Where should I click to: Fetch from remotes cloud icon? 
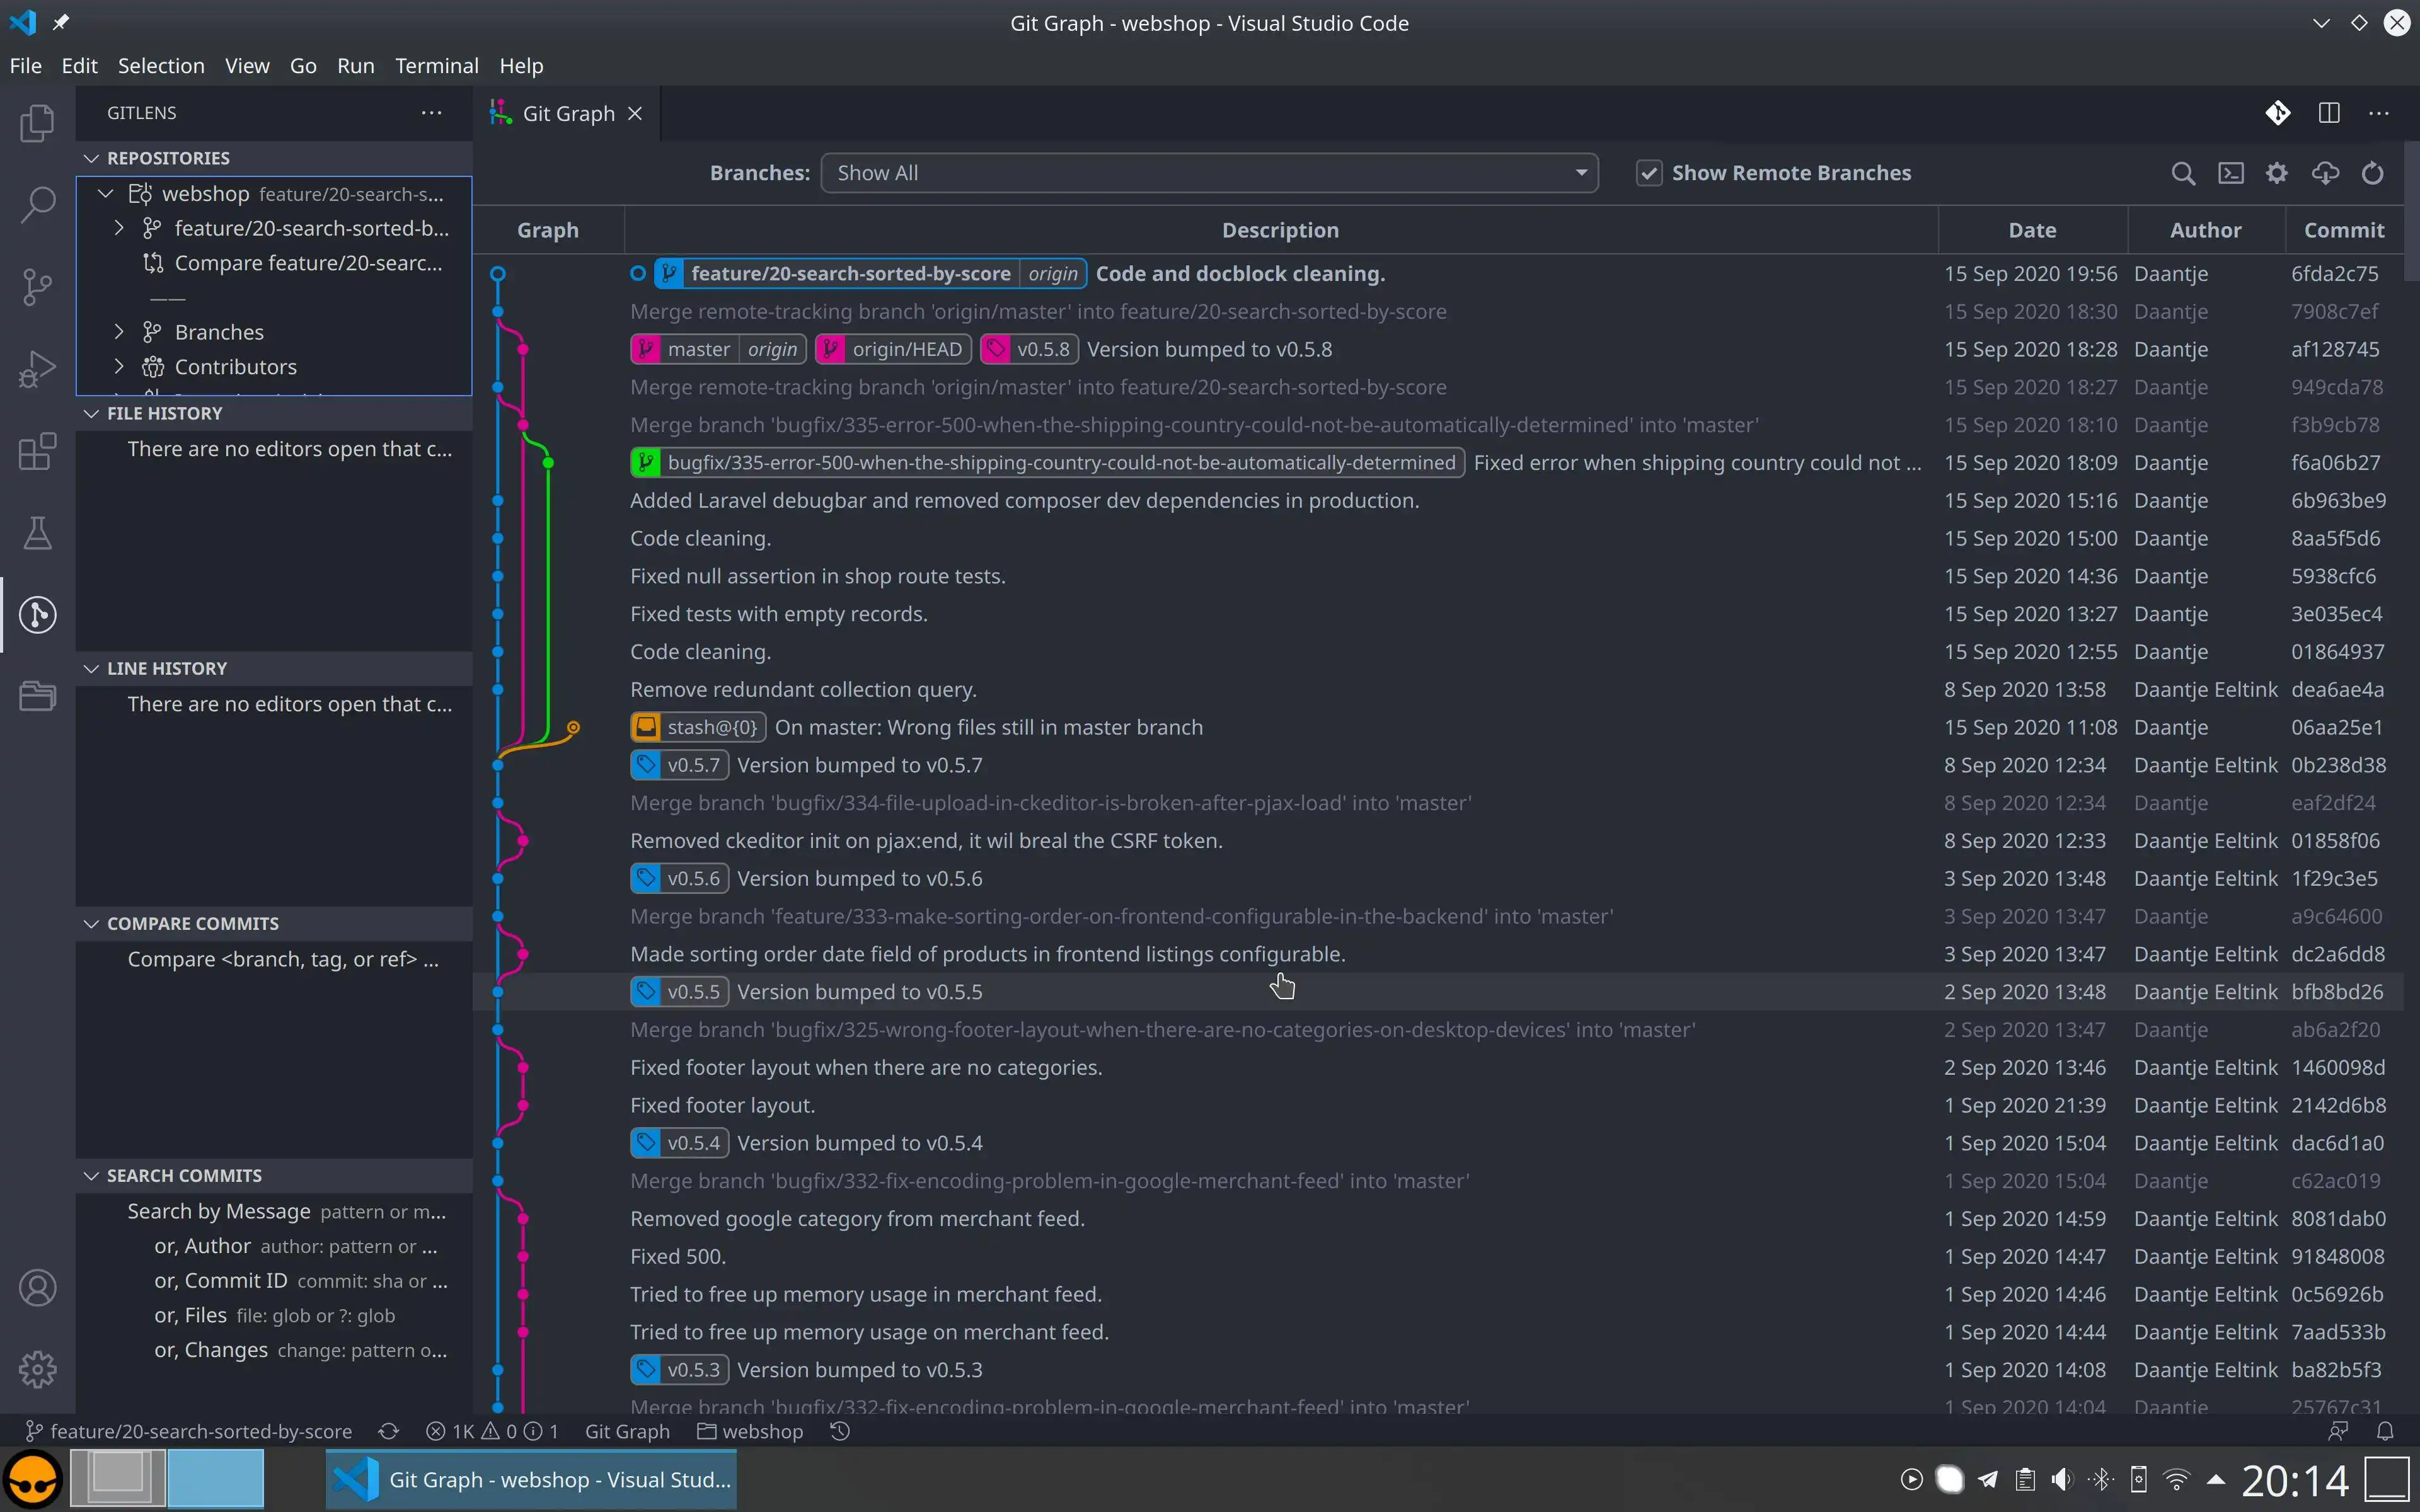(x=2325, y=173)
